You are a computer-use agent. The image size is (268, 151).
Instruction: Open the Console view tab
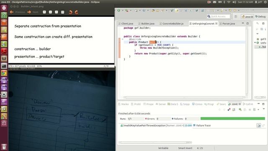[197, 104]
